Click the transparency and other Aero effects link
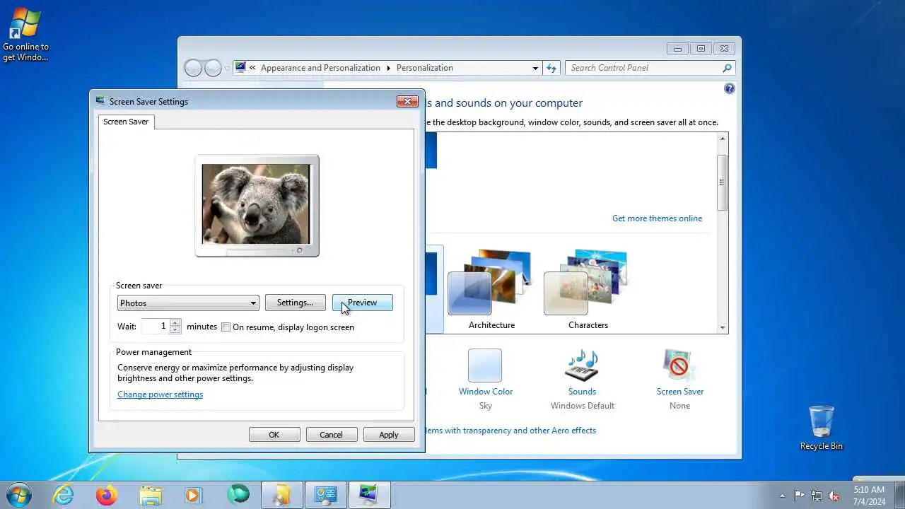This screenshot has width=905, height=509. tap(510, 431)
